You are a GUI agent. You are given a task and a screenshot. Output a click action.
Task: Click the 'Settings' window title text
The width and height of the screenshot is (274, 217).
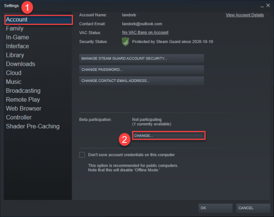tap(11, 6)
